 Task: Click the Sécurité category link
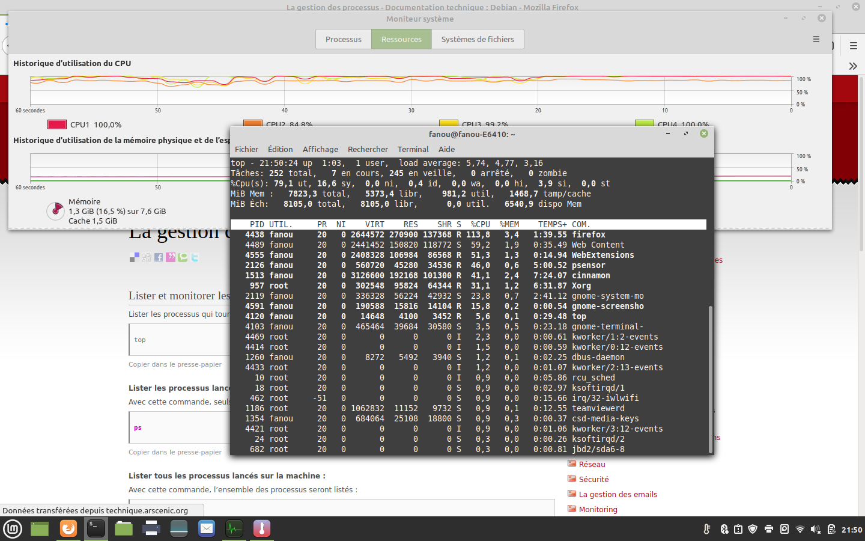(x=593, y=480)
